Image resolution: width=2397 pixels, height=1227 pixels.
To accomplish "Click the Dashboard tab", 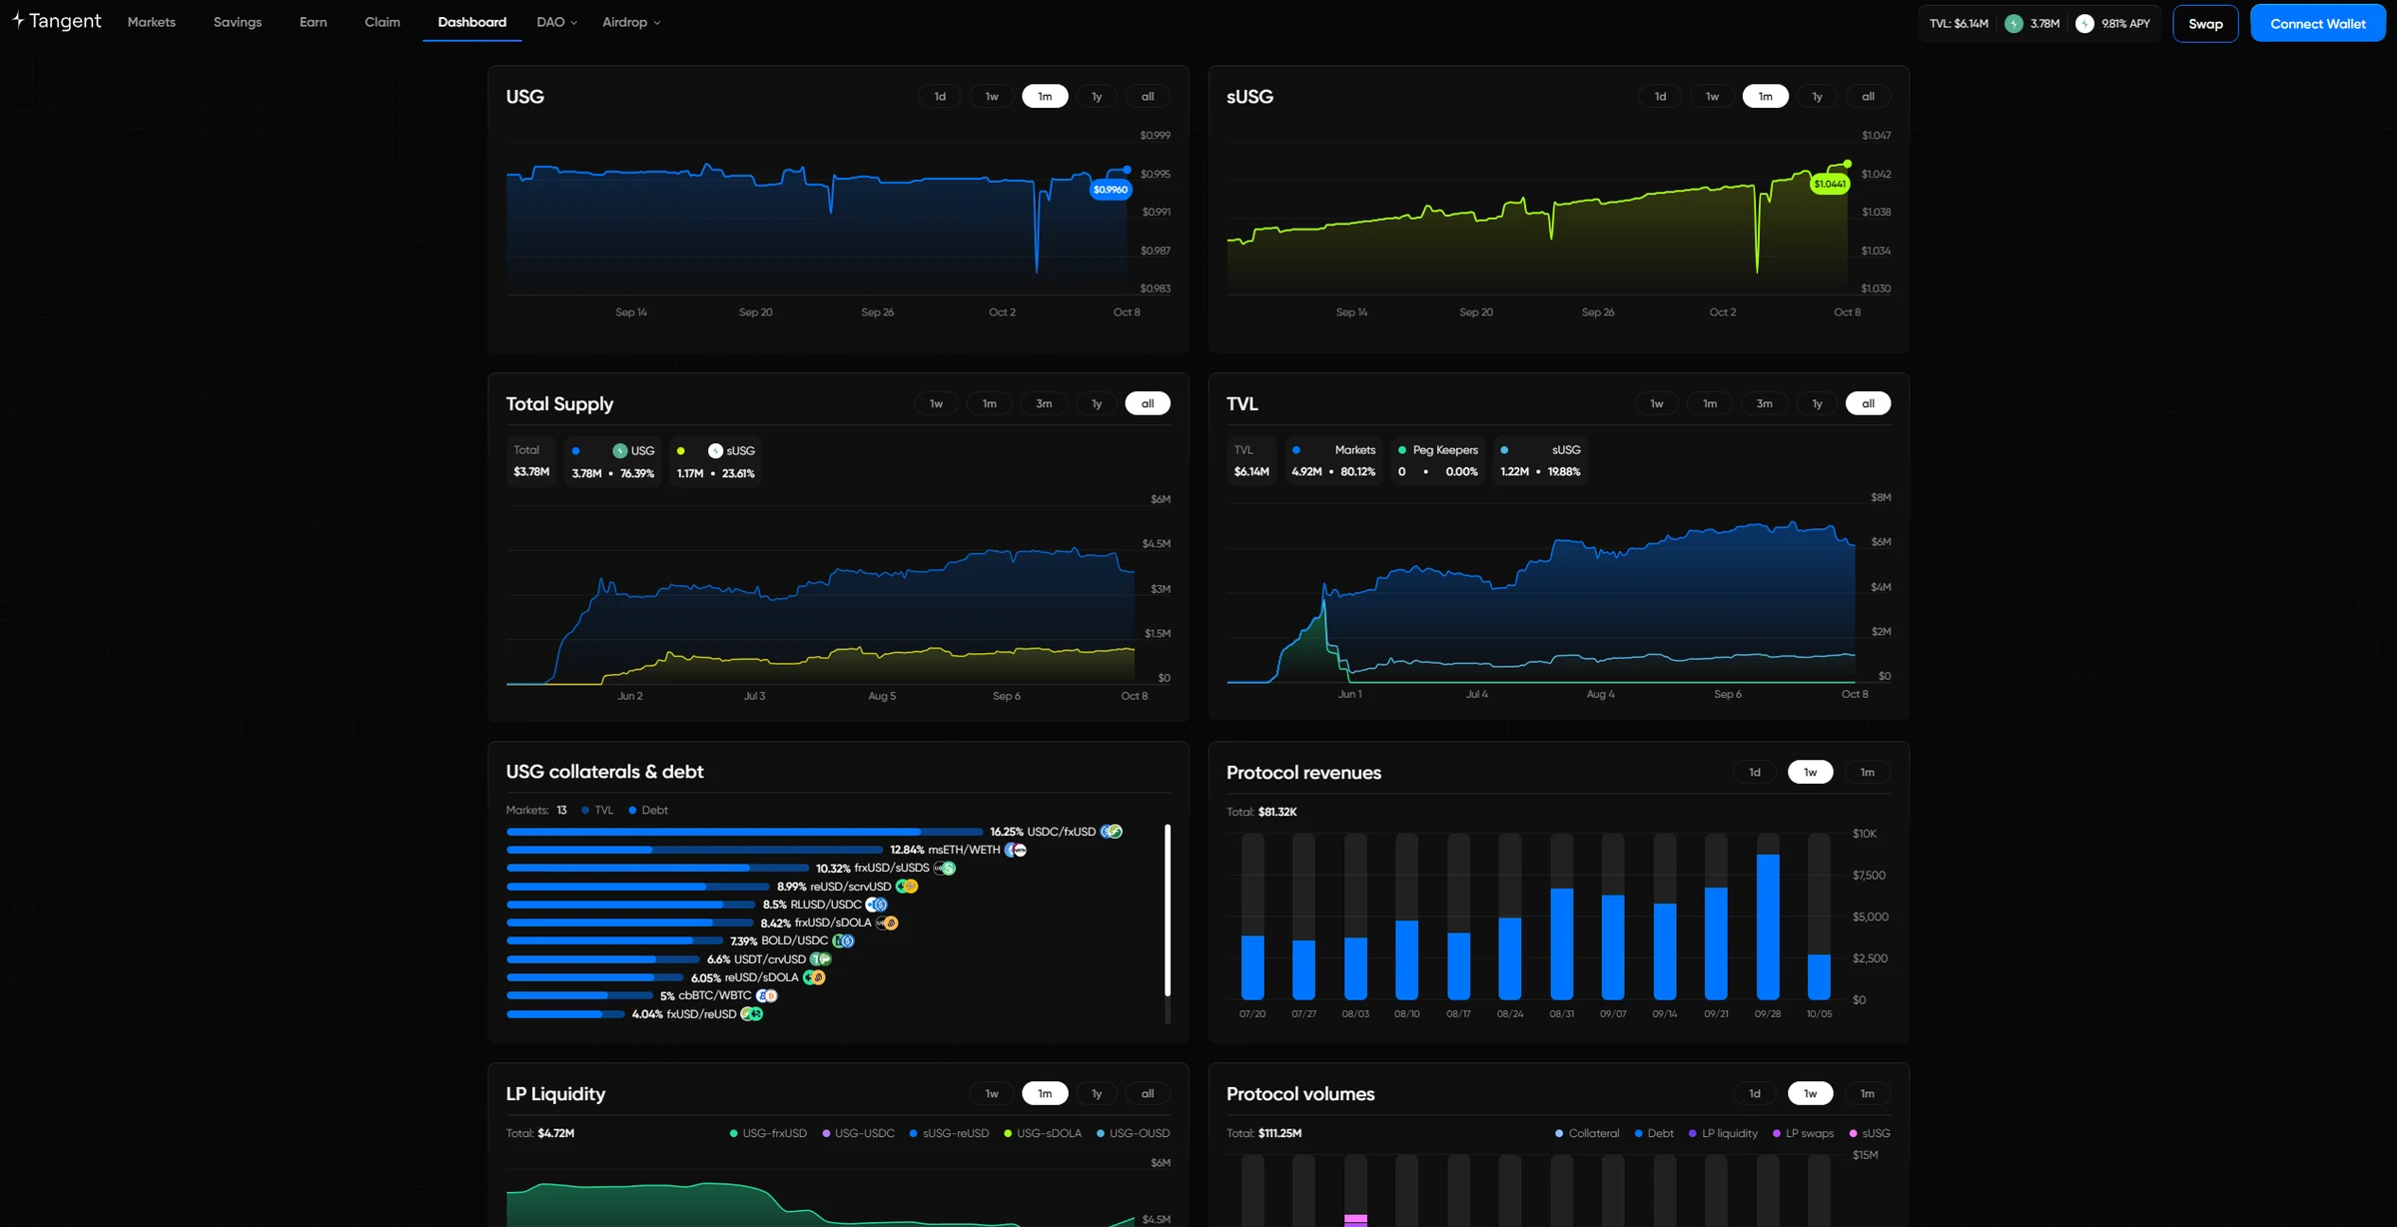I will pyautogui.click(x=472, y=22).
